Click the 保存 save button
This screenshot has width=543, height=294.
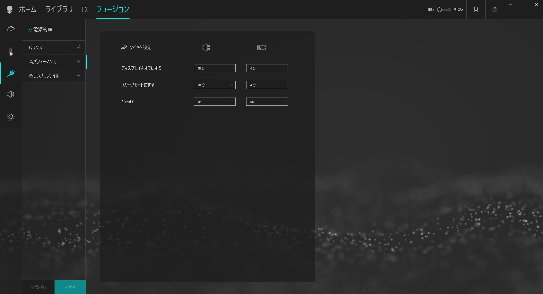coord(70,287)
